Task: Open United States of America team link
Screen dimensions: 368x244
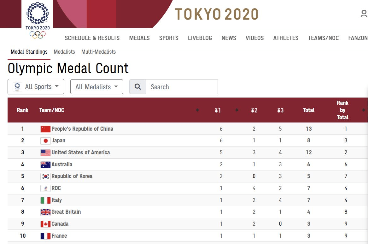Action: (81, 152)
